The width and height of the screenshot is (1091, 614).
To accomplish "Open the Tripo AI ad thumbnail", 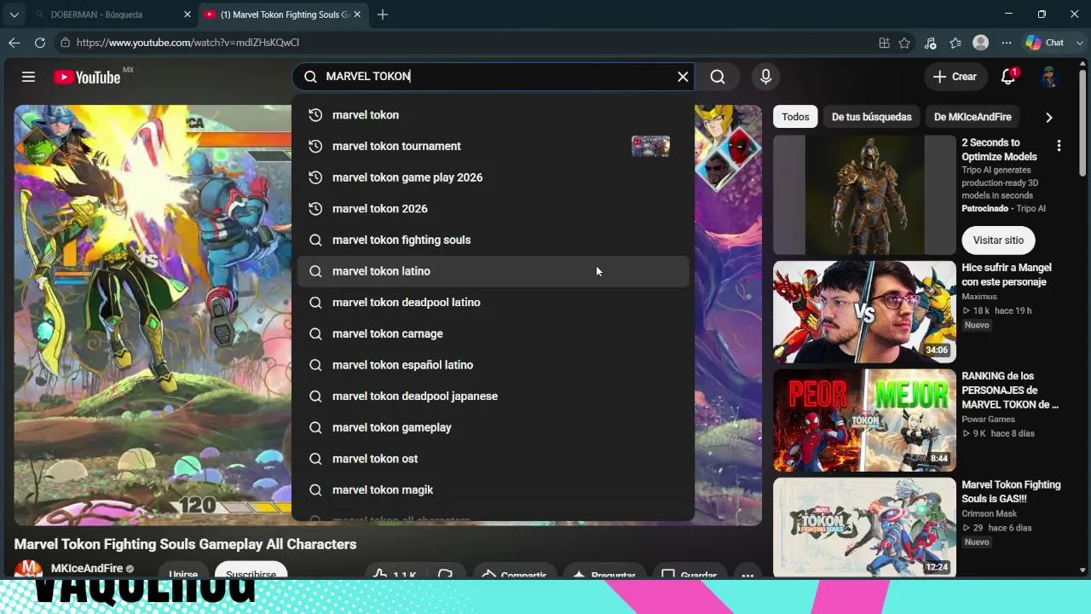I will (864, 195).
